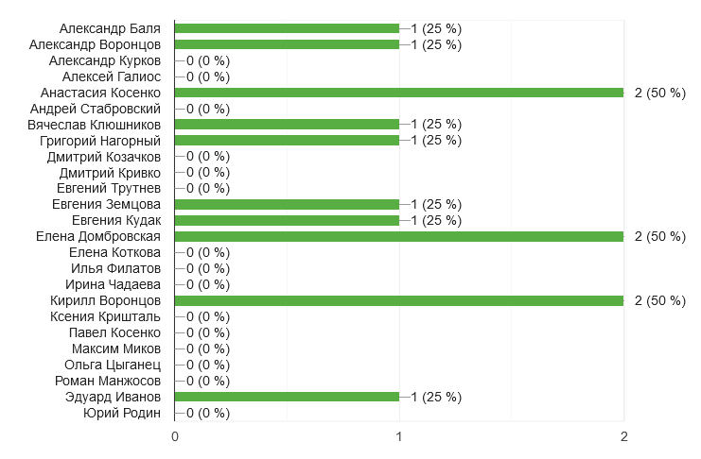Click the x-axis tick label "1"
Image resolution: width=701 pixels, height=459 pixels.
[399, 436]
